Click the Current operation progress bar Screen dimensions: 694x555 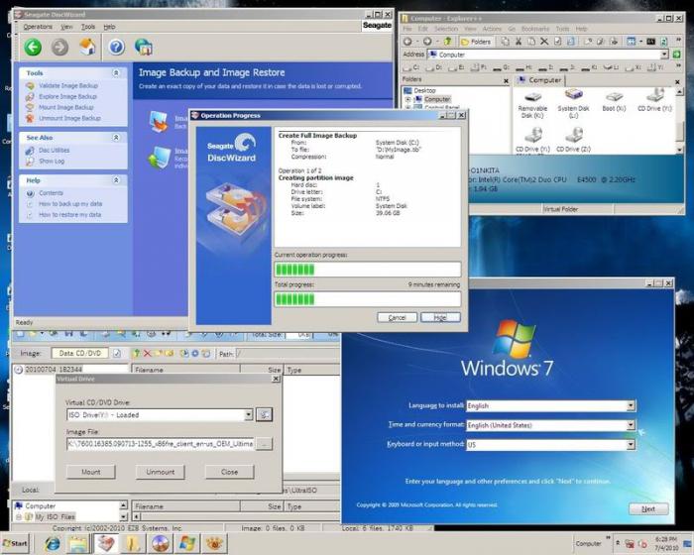coord(368,270)
